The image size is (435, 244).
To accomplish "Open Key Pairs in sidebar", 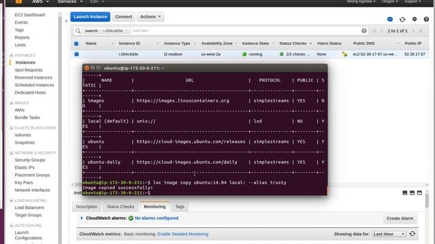I will (x=24, y=182).
